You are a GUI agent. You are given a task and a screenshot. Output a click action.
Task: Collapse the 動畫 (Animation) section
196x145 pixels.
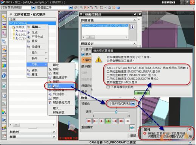[135, 98]
